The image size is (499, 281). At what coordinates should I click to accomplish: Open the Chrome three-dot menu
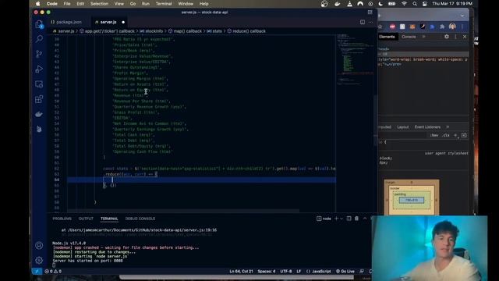point(462,27)
